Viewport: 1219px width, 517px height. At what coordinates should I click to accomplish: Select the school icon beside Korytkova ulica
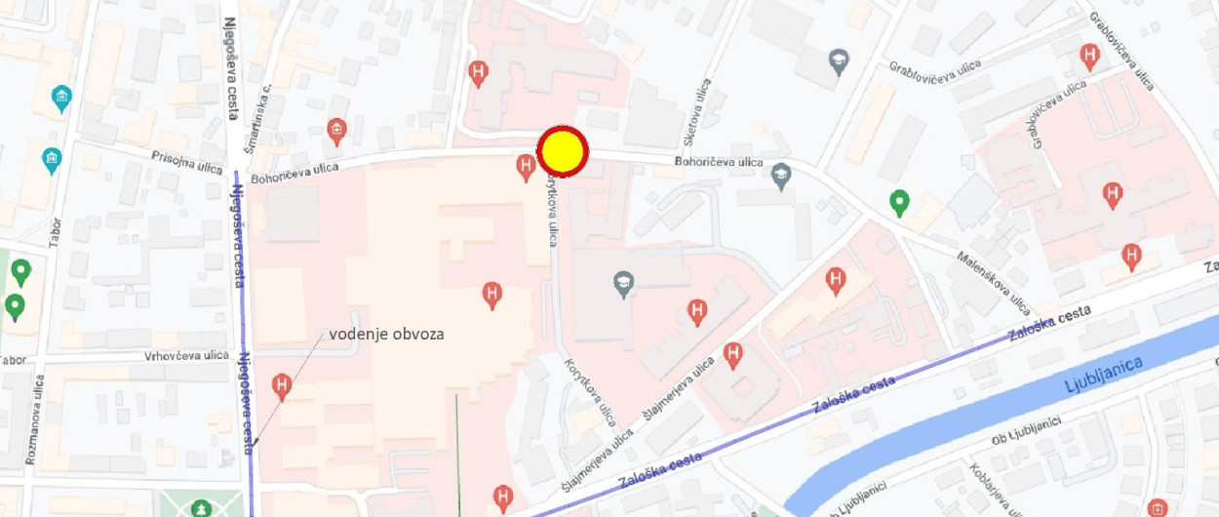point(623,285)
